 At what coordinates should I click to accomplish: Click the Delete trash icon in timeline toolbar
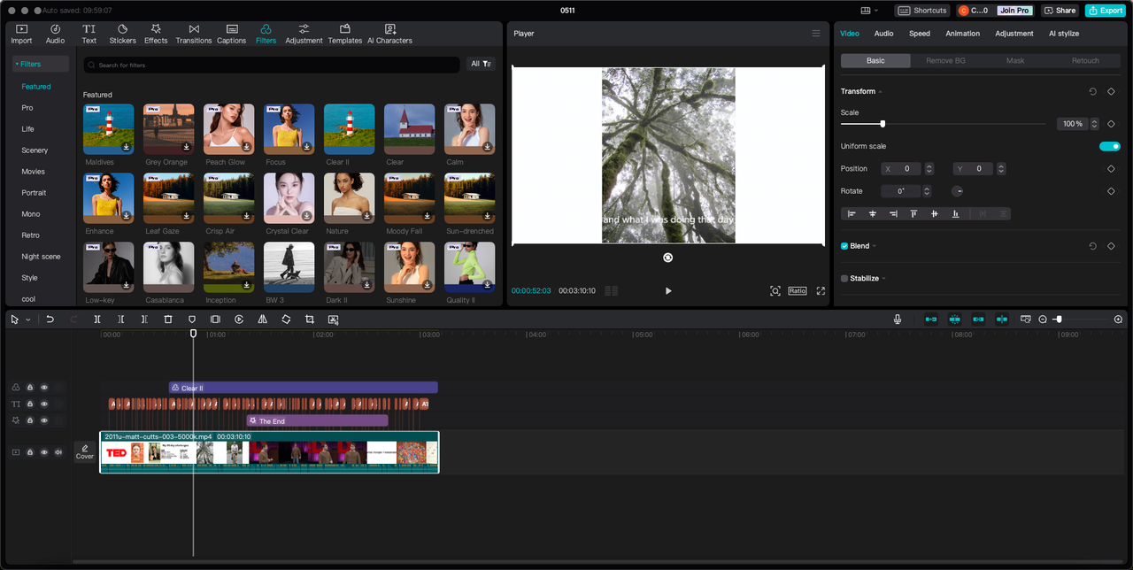(x=168, y=320)
